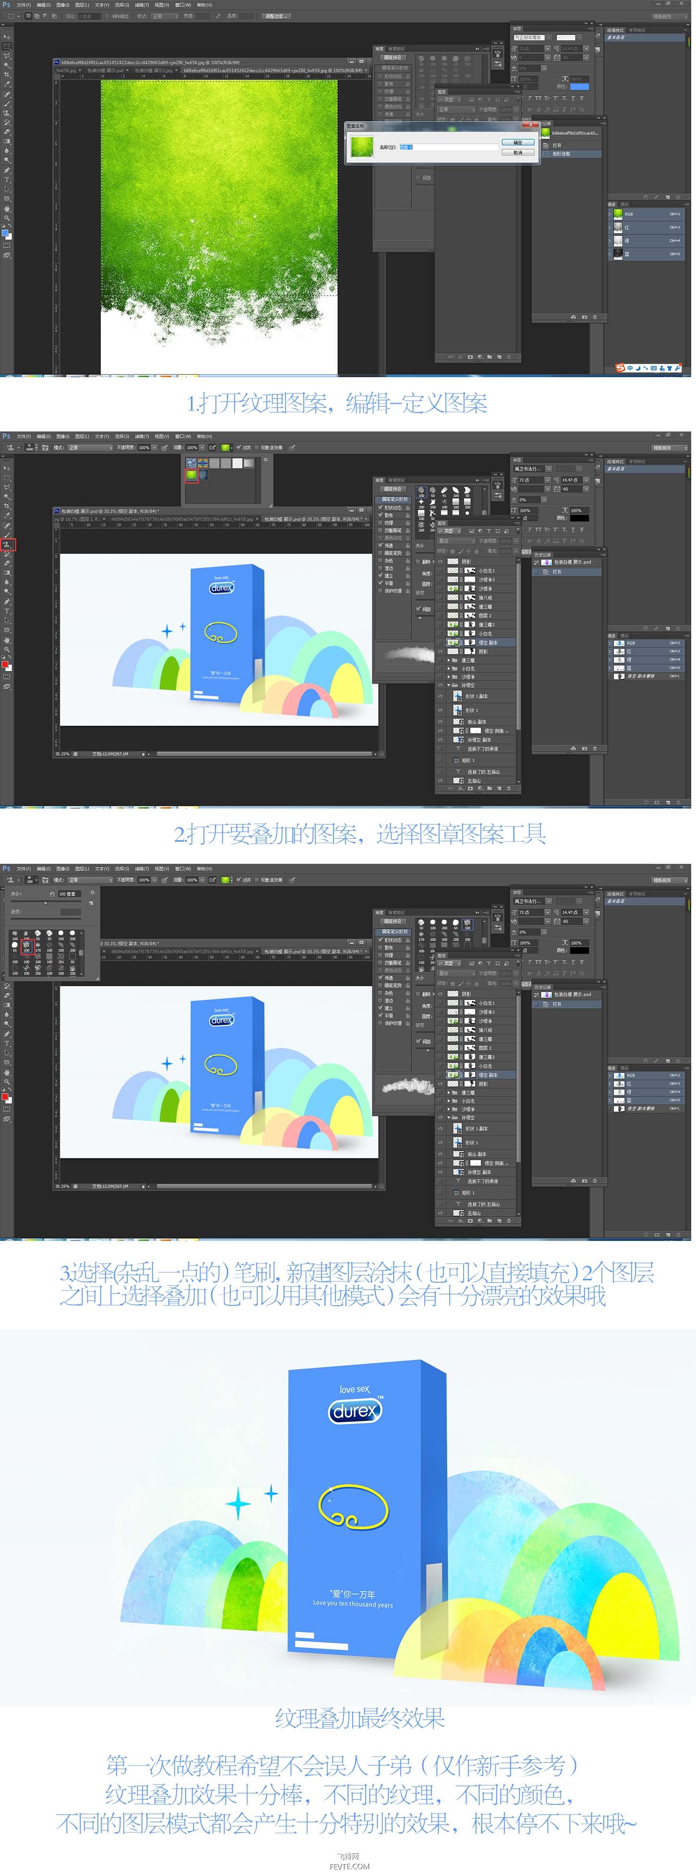Toggle 对齐 checkbox in step 2 options bar
Viewport: 696px width, 1872px height.
click(x=238, y=448)
